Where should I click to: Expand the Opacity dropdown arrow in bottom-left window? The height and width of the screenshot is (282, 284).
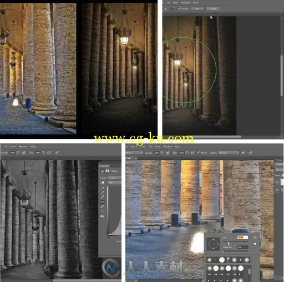point(18,153)
